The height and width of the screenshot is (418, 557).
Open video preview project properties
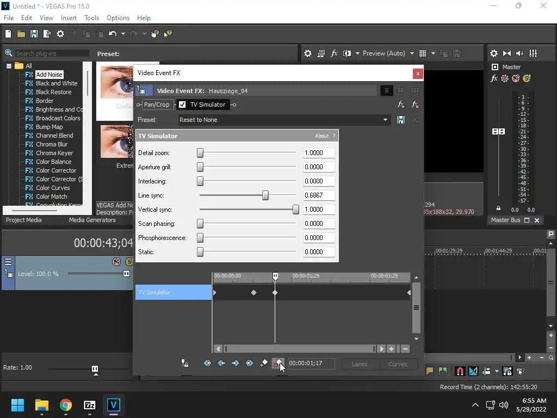308,53
